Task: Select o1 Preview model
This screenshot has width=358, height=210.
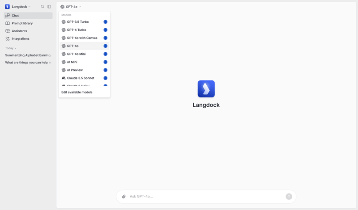Action: 84,70
